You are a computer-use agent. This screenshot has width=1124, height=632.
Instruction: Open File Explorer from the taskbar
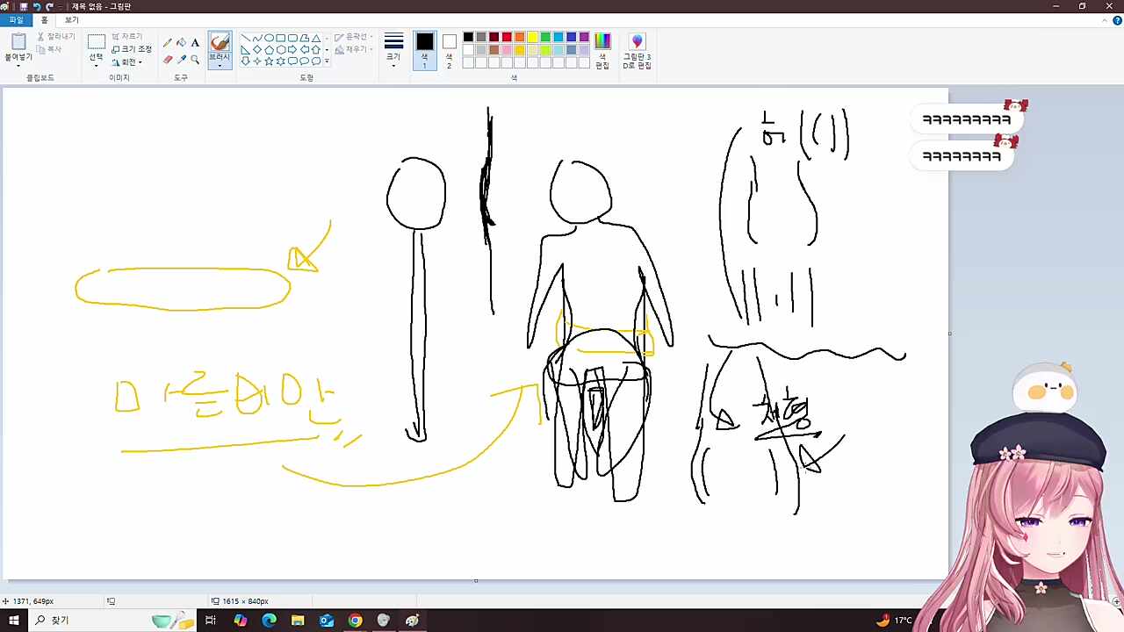(298, 621)
